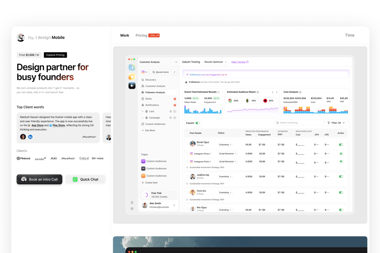
Task: Select Followers Analysis in the sidebar
Action: click(158, 93)
